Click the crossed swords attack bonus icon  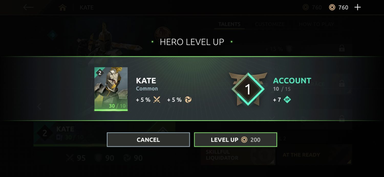[157, 100]
